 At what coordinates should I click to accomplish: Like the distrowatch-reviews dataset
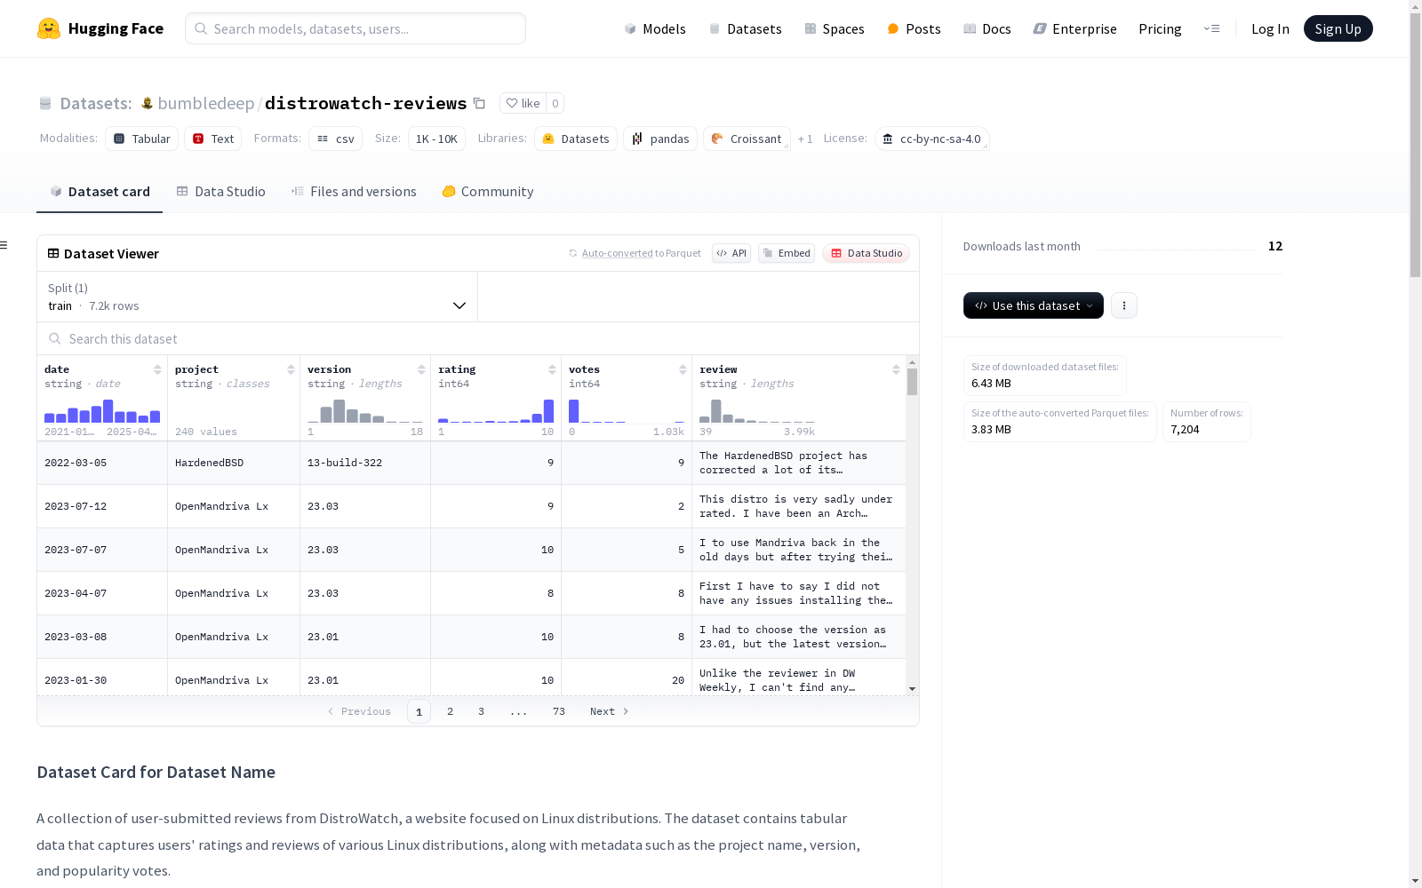pos(523,103)
